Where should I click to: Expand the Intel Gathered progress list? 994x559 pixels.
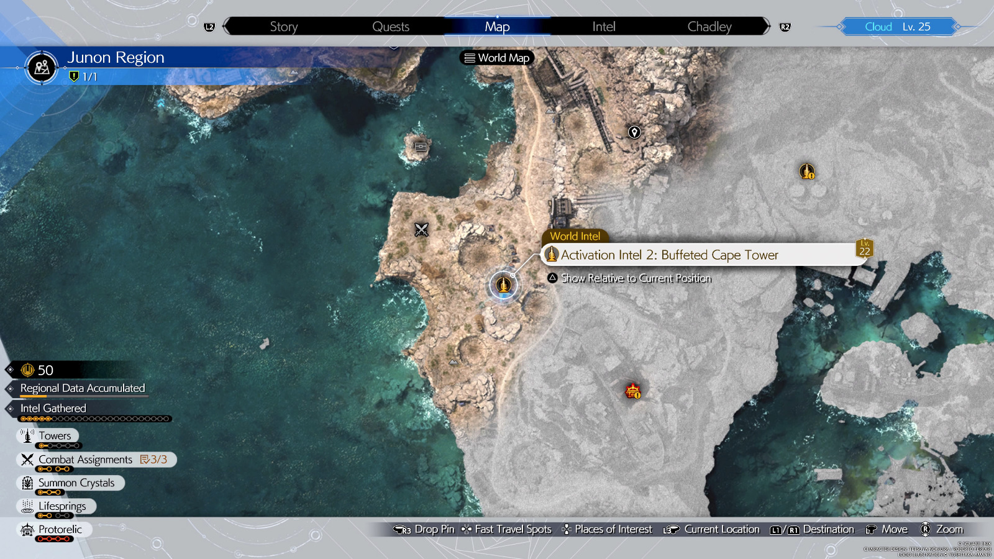tap(53, 408)
